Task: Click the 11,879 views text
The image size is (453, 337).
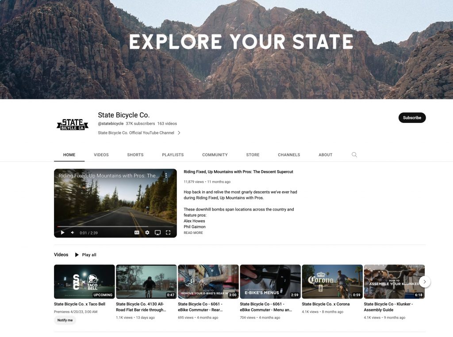Action: coord(194,182)
